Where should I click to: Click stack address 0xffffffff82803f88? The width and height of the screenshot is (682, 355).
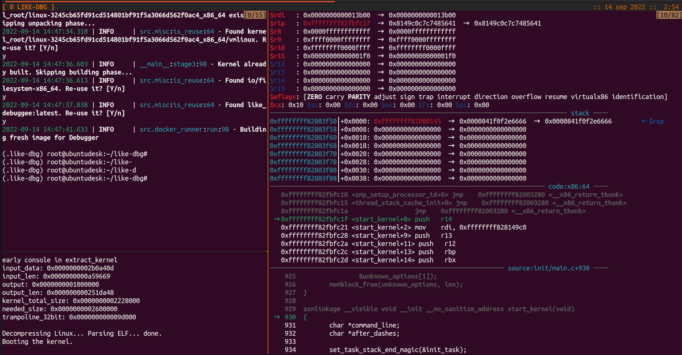click(x=303, y=179)
